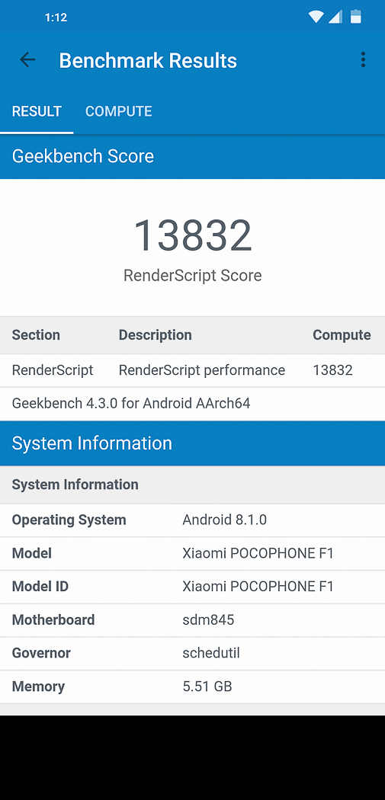Tap the Governor schedutil row
385x800 pixels.
click(192, 653)
